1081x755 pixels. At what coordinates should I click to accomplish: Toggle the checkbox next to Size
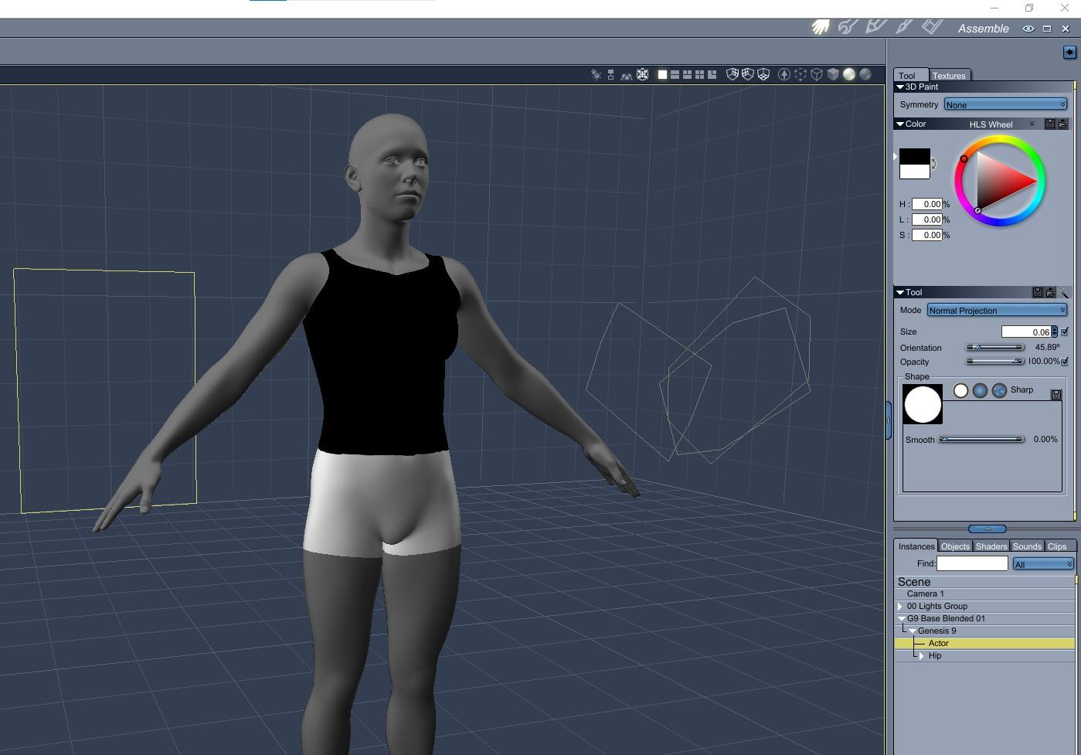coord(1065,332)
